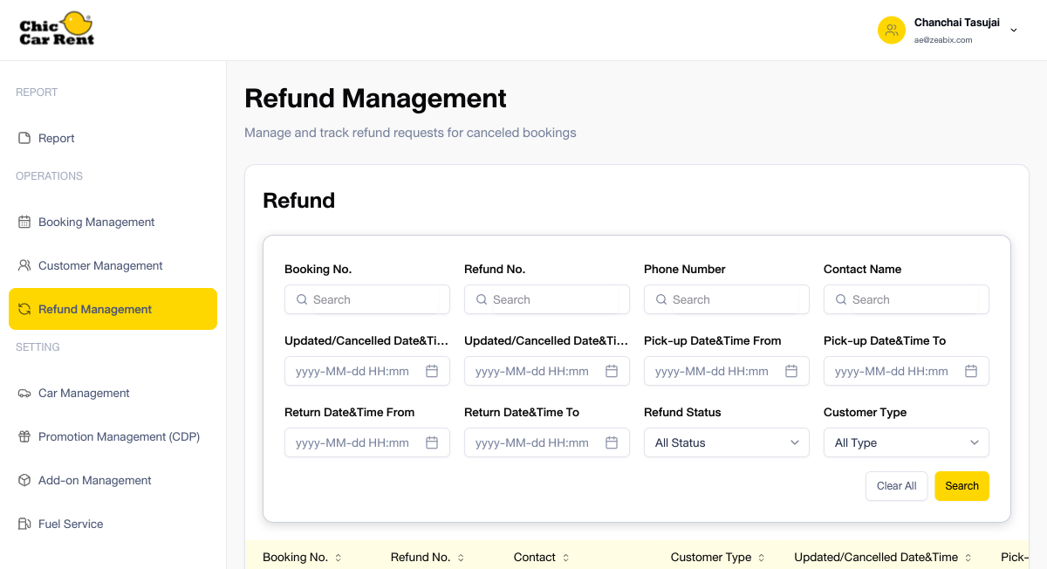Screen dimensions: 1047x569
Task: Open Add-on Management page
Action: coord(113,480)
